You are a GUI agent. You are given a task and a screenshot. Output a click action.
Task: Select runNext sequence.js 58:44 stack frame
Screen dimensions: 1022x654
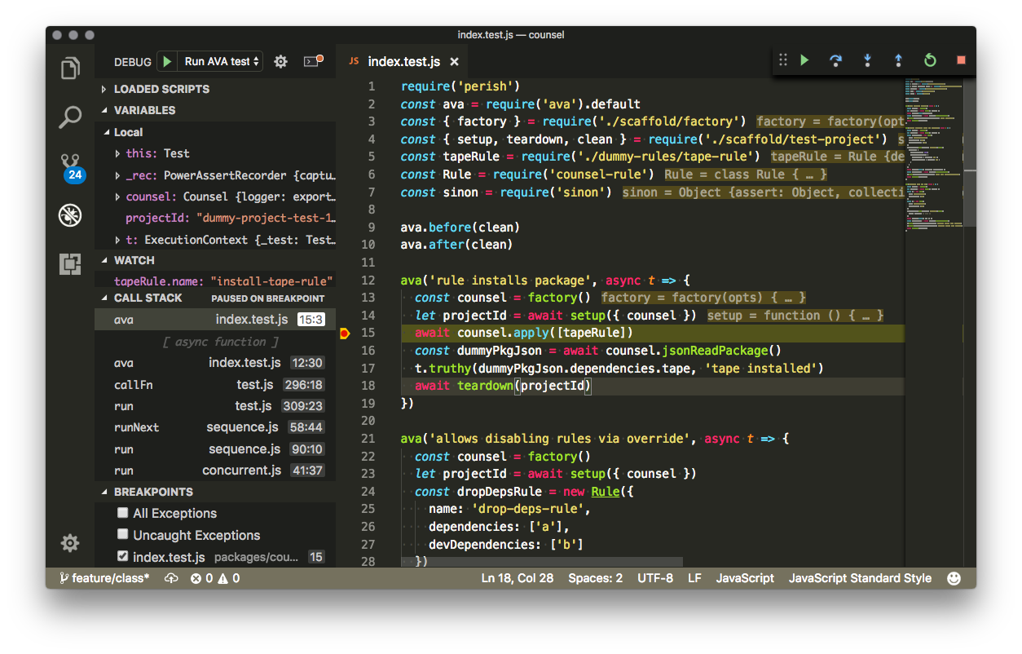[x=215, y=427]
